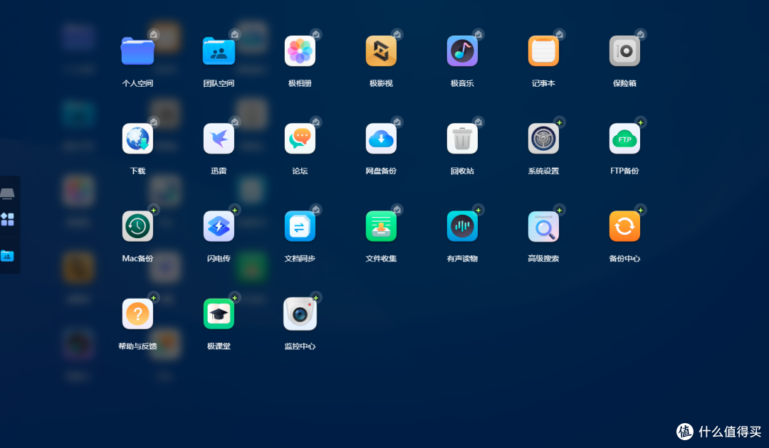Viewport: 769px width, 448px height.
Task: Click the check badge on 团队空间
Action: (235, 34)
